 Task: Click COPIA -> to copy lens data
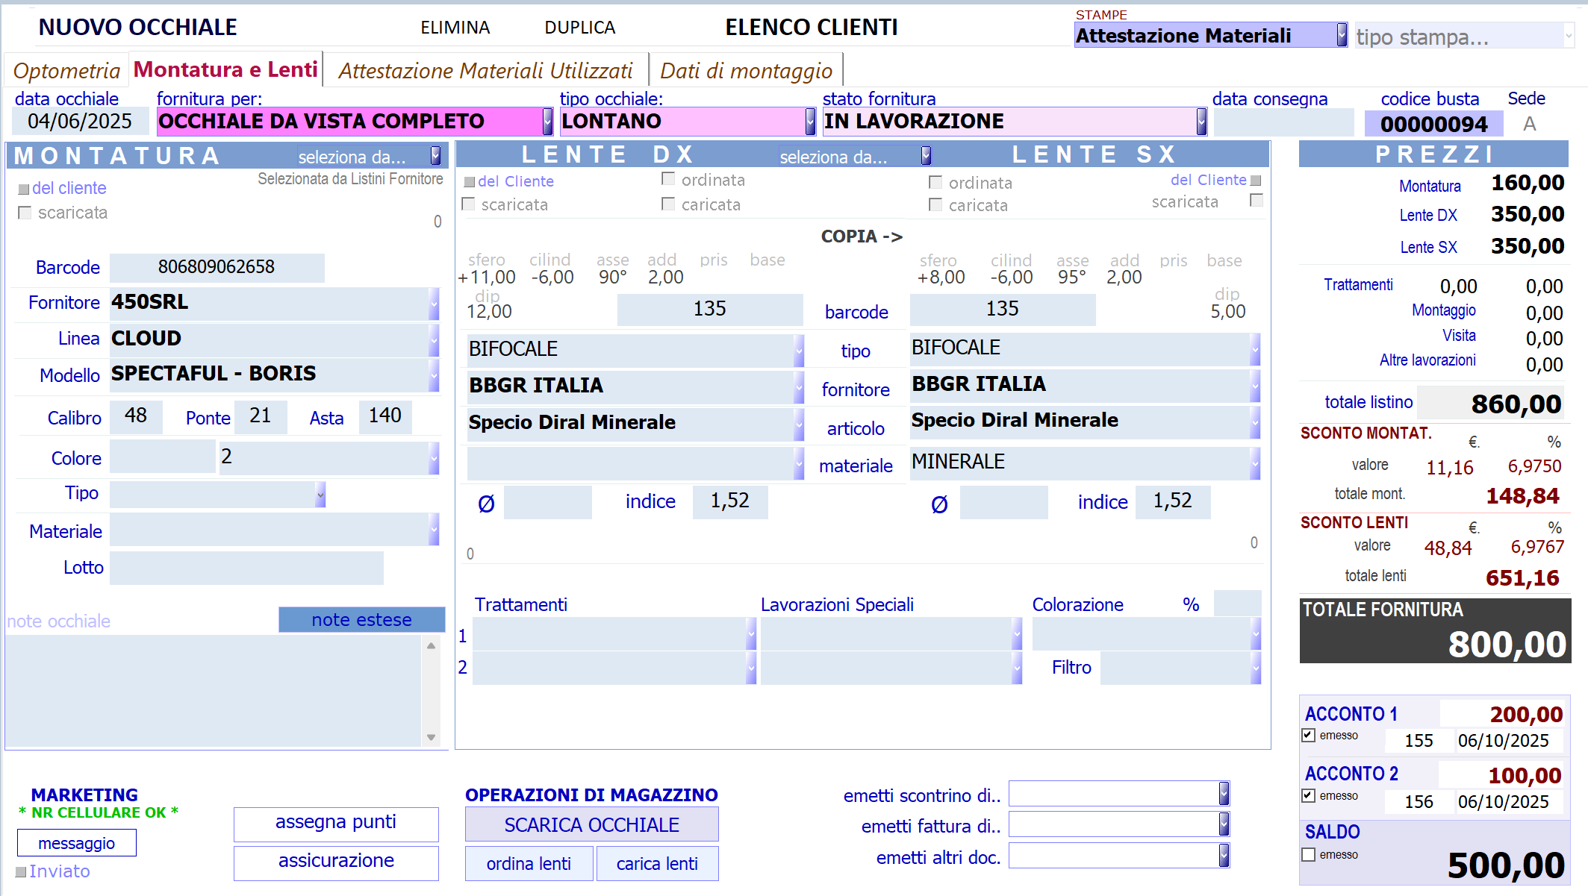coord(862,236)
